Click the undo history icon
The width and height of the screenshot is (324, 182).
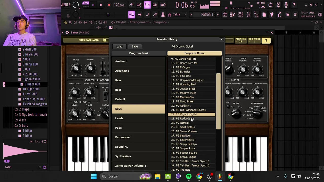270,5
